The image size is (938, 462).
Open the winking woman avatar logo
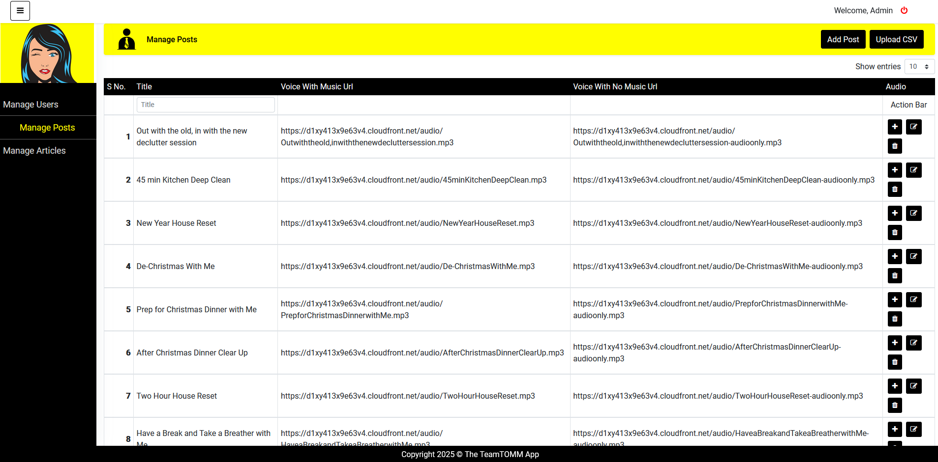[47, 53]
